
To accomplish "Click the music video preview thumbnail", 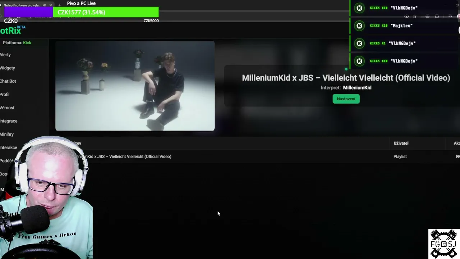I will 135,86.
